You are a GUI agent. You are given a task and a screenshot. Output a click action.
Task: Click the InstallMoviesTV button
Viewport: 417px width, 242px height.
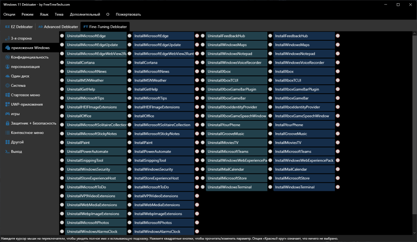[x=304, y=143]
